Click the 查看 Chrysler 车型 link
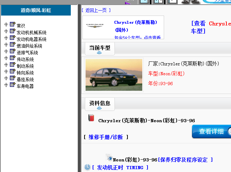This screenshot has height=172, width=231. click(211, 27)
